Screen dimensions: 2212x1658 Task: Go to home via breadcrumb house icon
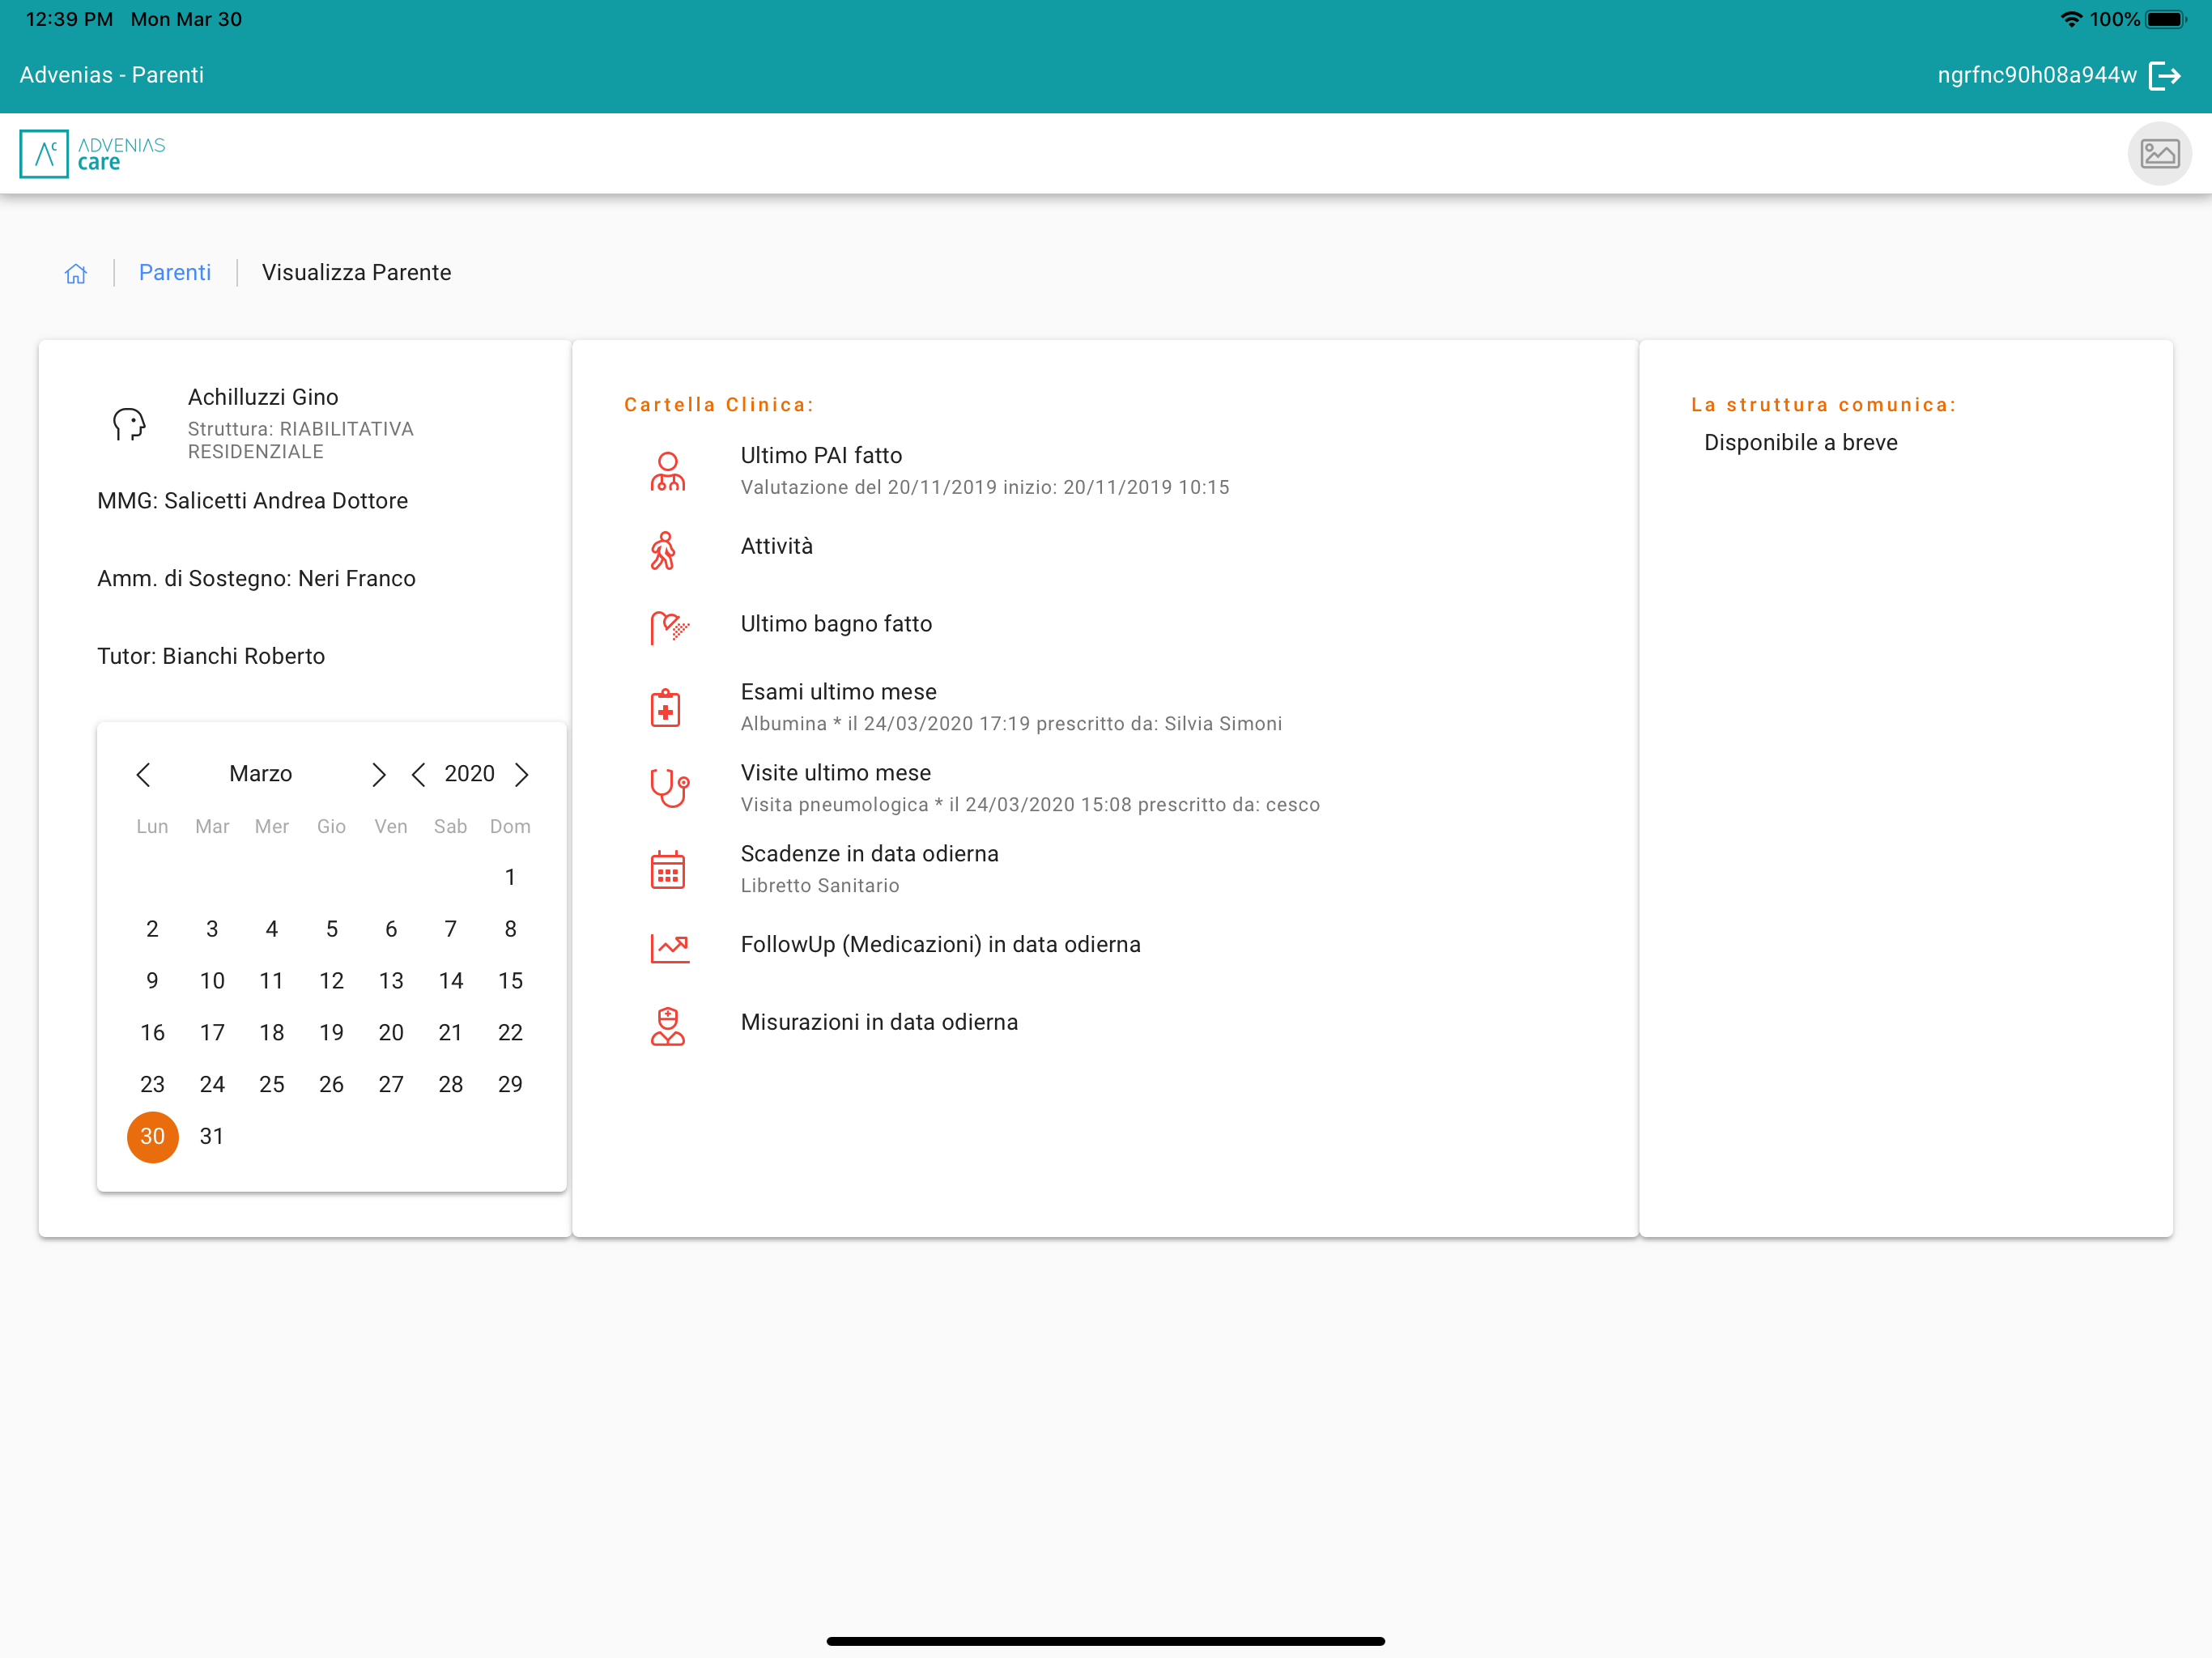click(76, 273)
